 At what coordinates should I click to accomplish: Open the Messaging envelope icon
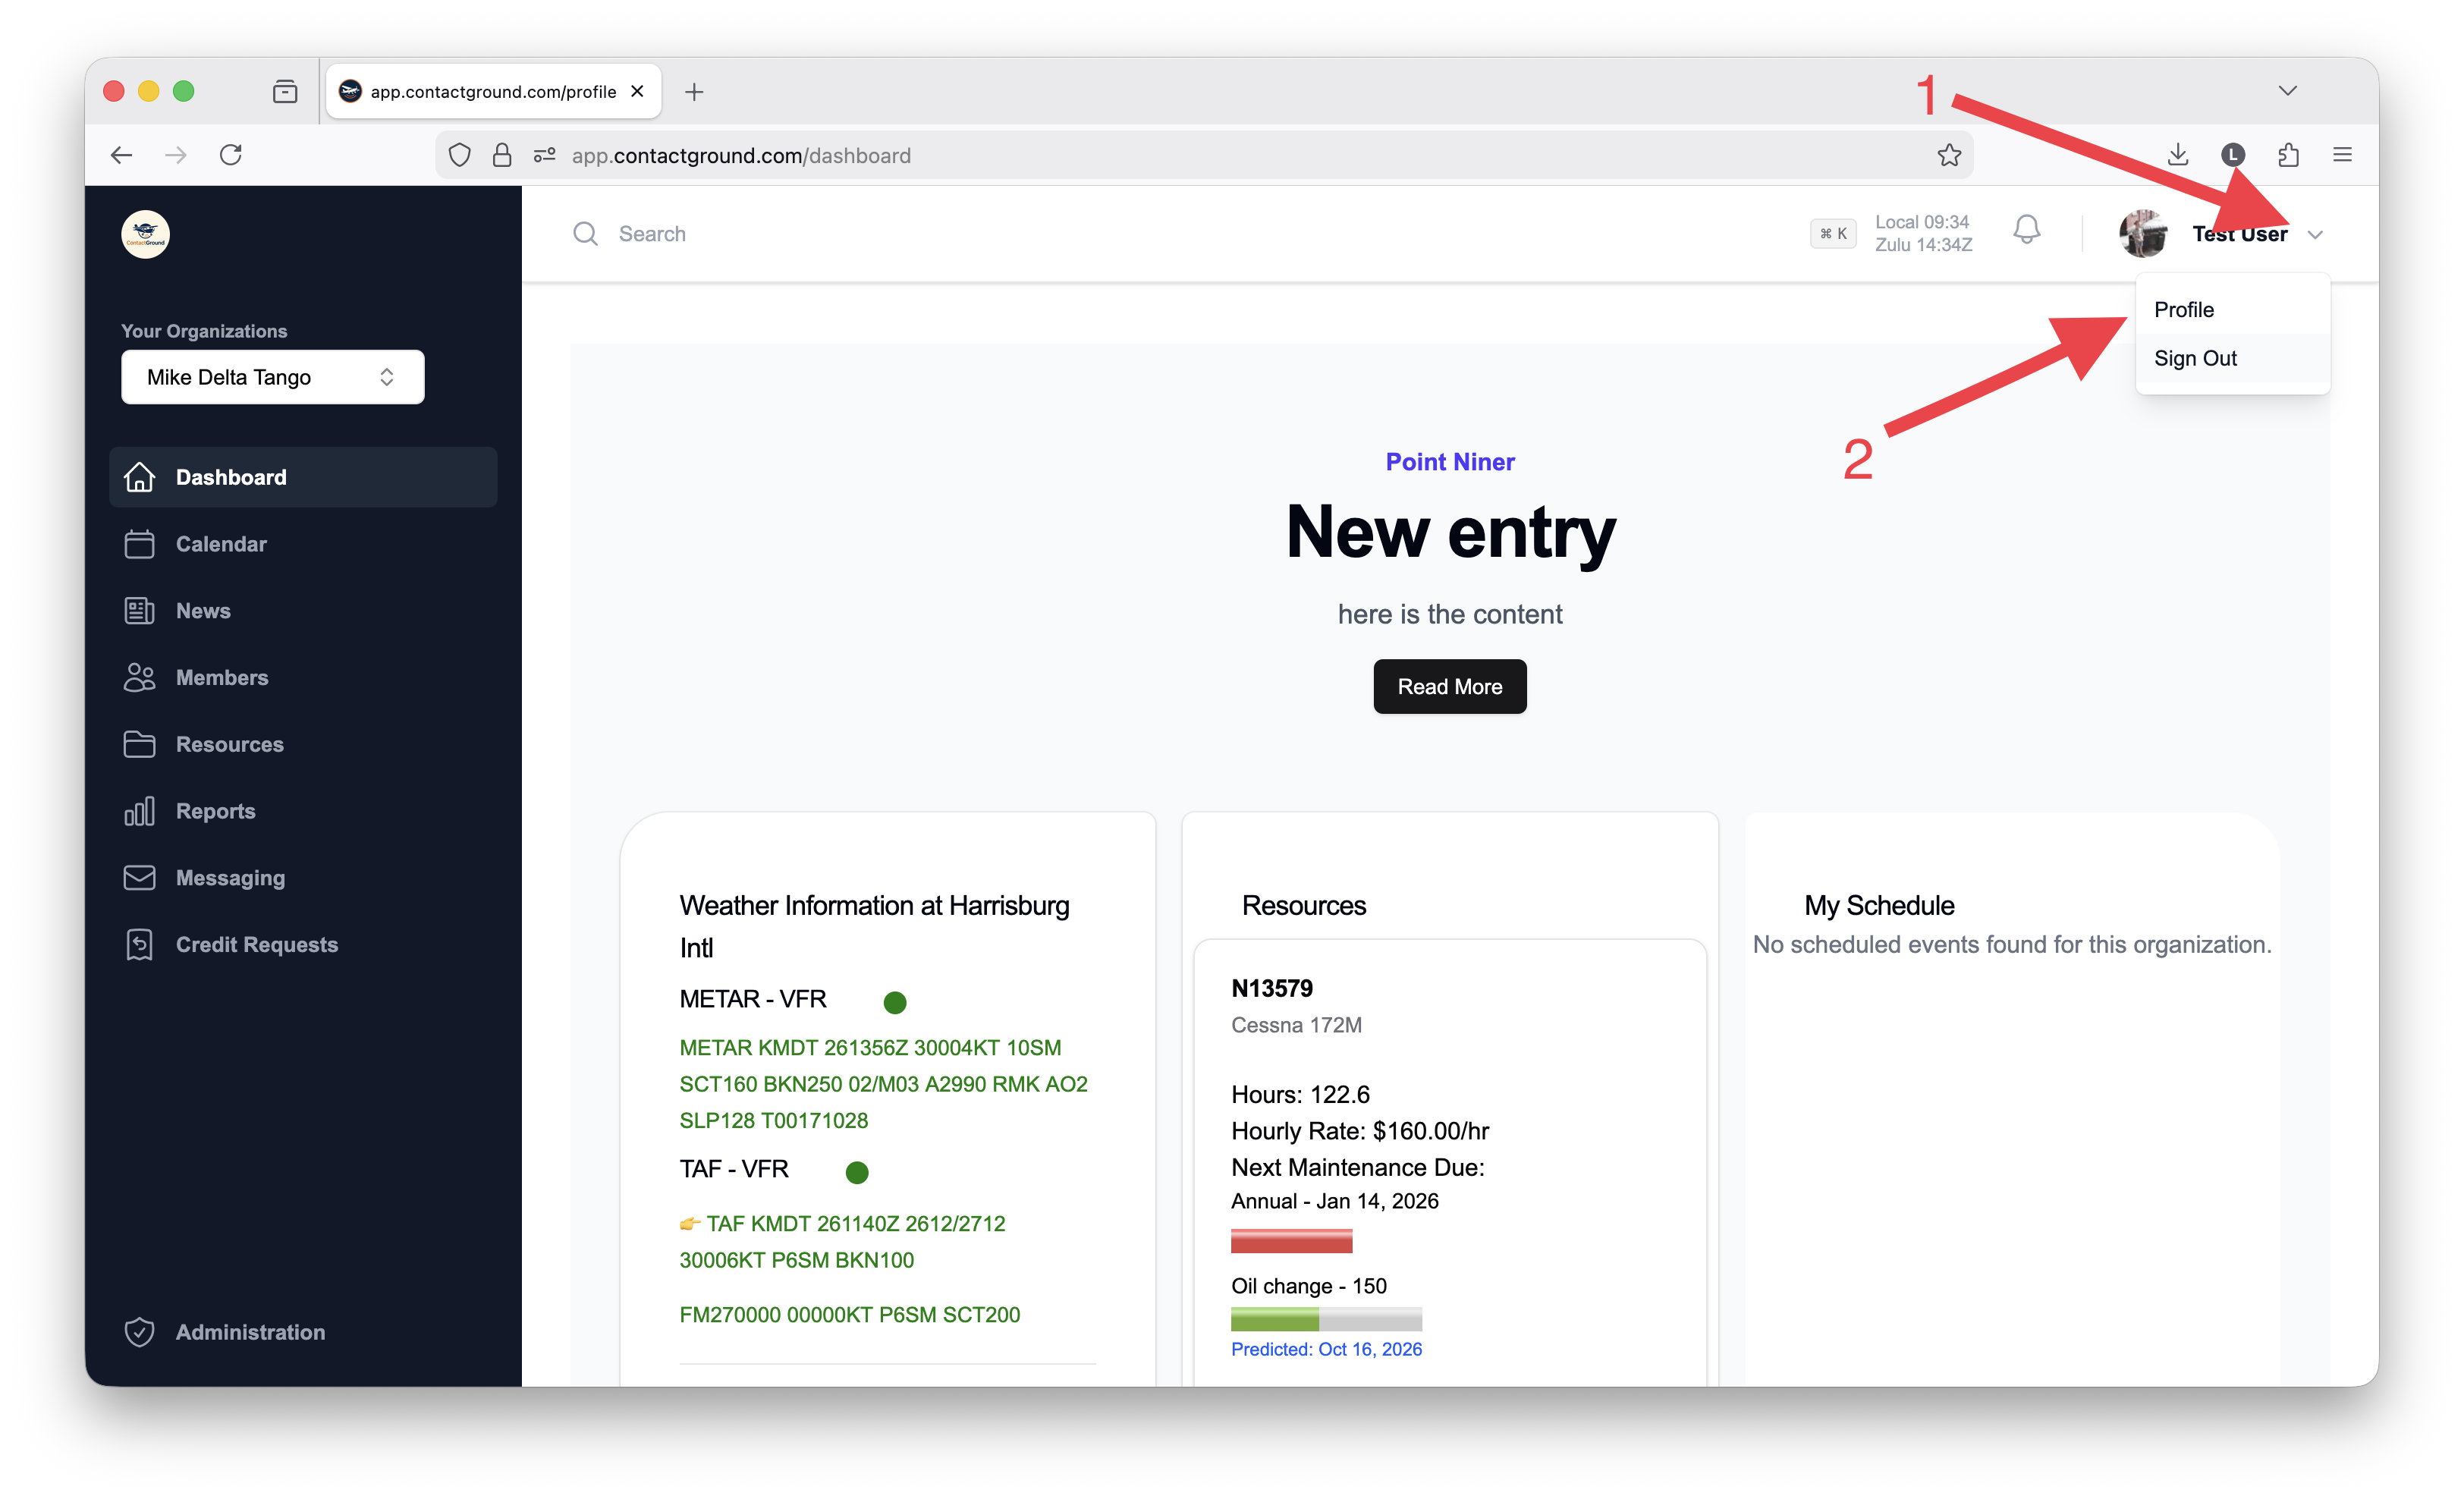(x=140, y=877)
